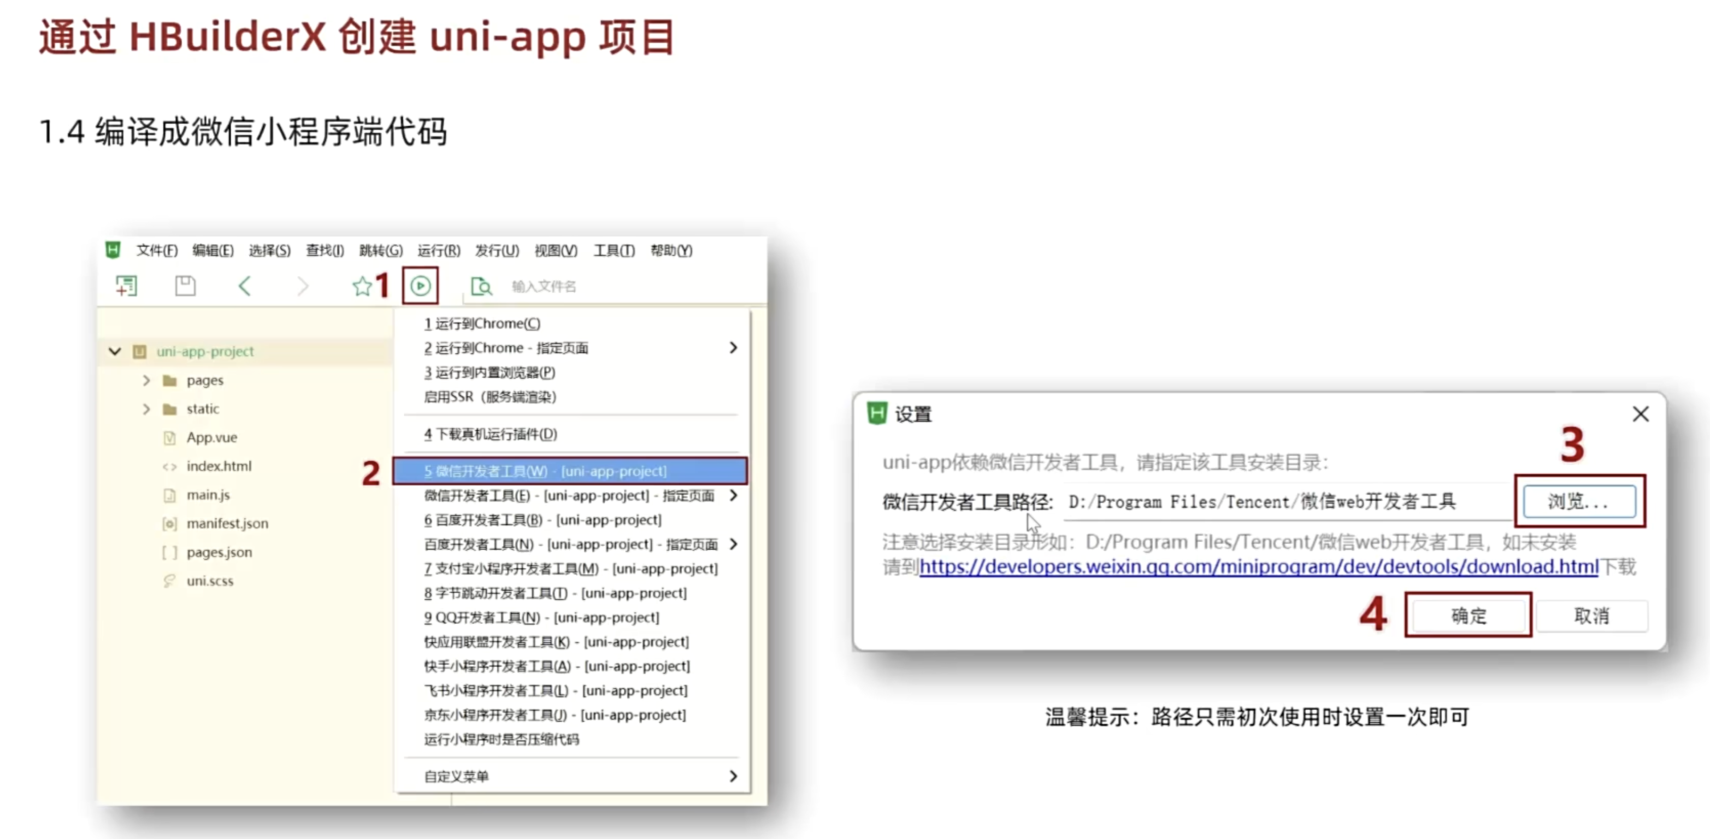
Task: Click the pages folder icon
Action: coord(170,380)
